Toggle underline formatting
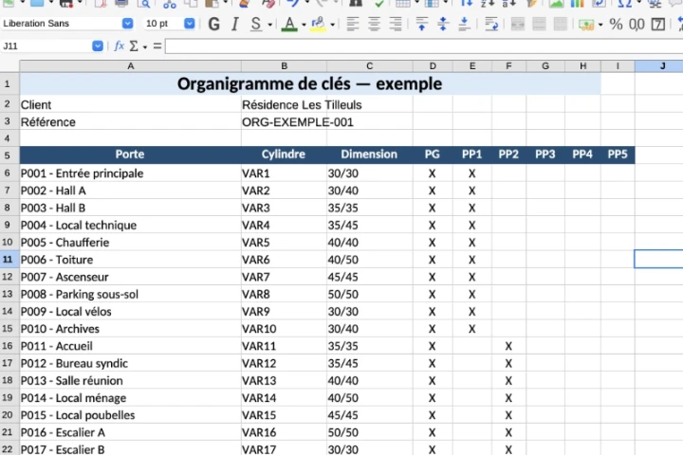 coord(256,24)
